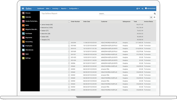
Task: Expand the diane kim (28) group
Action: point(45,34)
